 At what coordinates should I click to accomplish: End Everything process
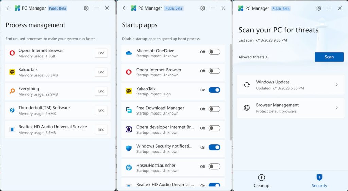pyautogui.click(x=101, y=91)
